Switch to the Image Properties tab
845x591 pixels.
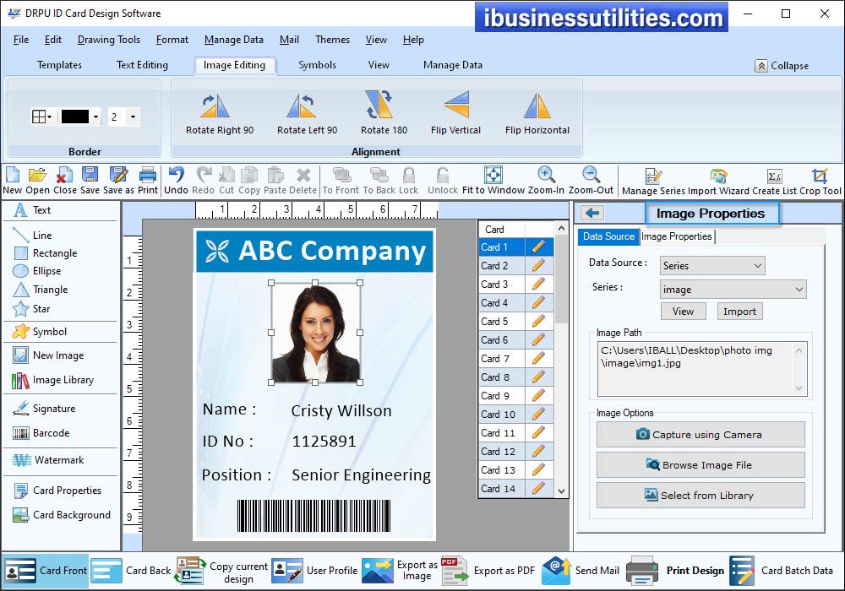[x=677, y=236]
